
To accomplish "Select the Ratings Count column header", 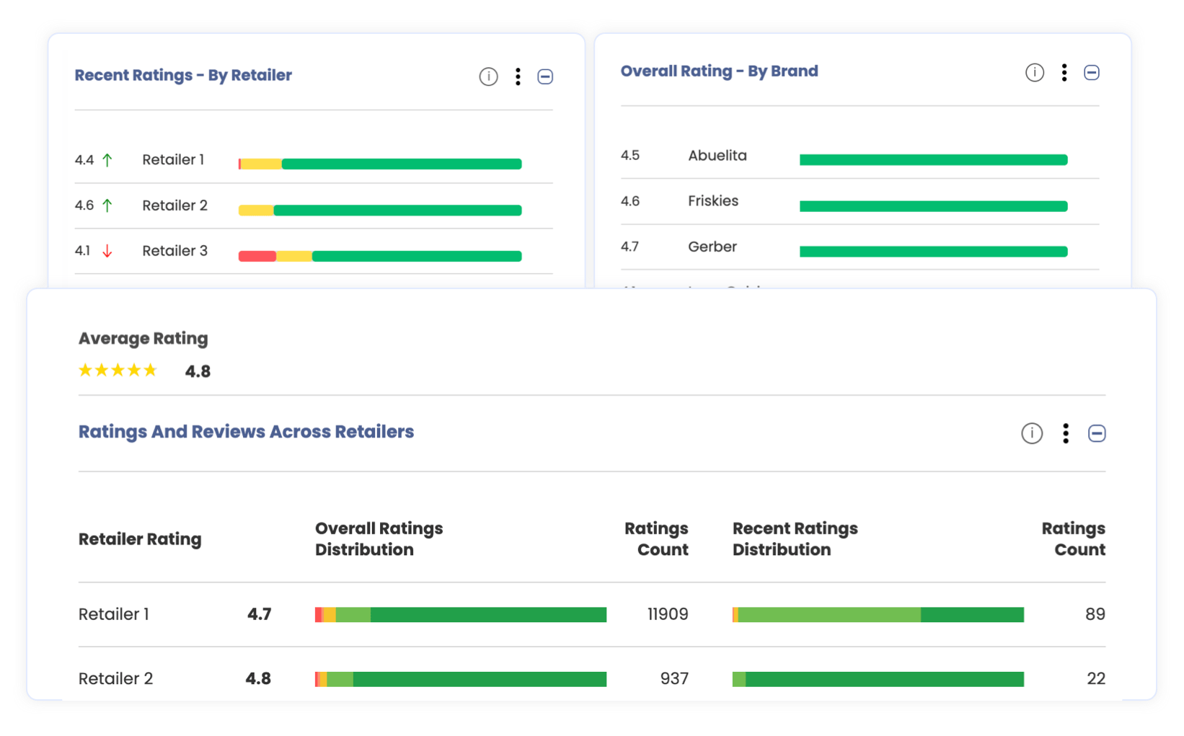I will (656, 538).
